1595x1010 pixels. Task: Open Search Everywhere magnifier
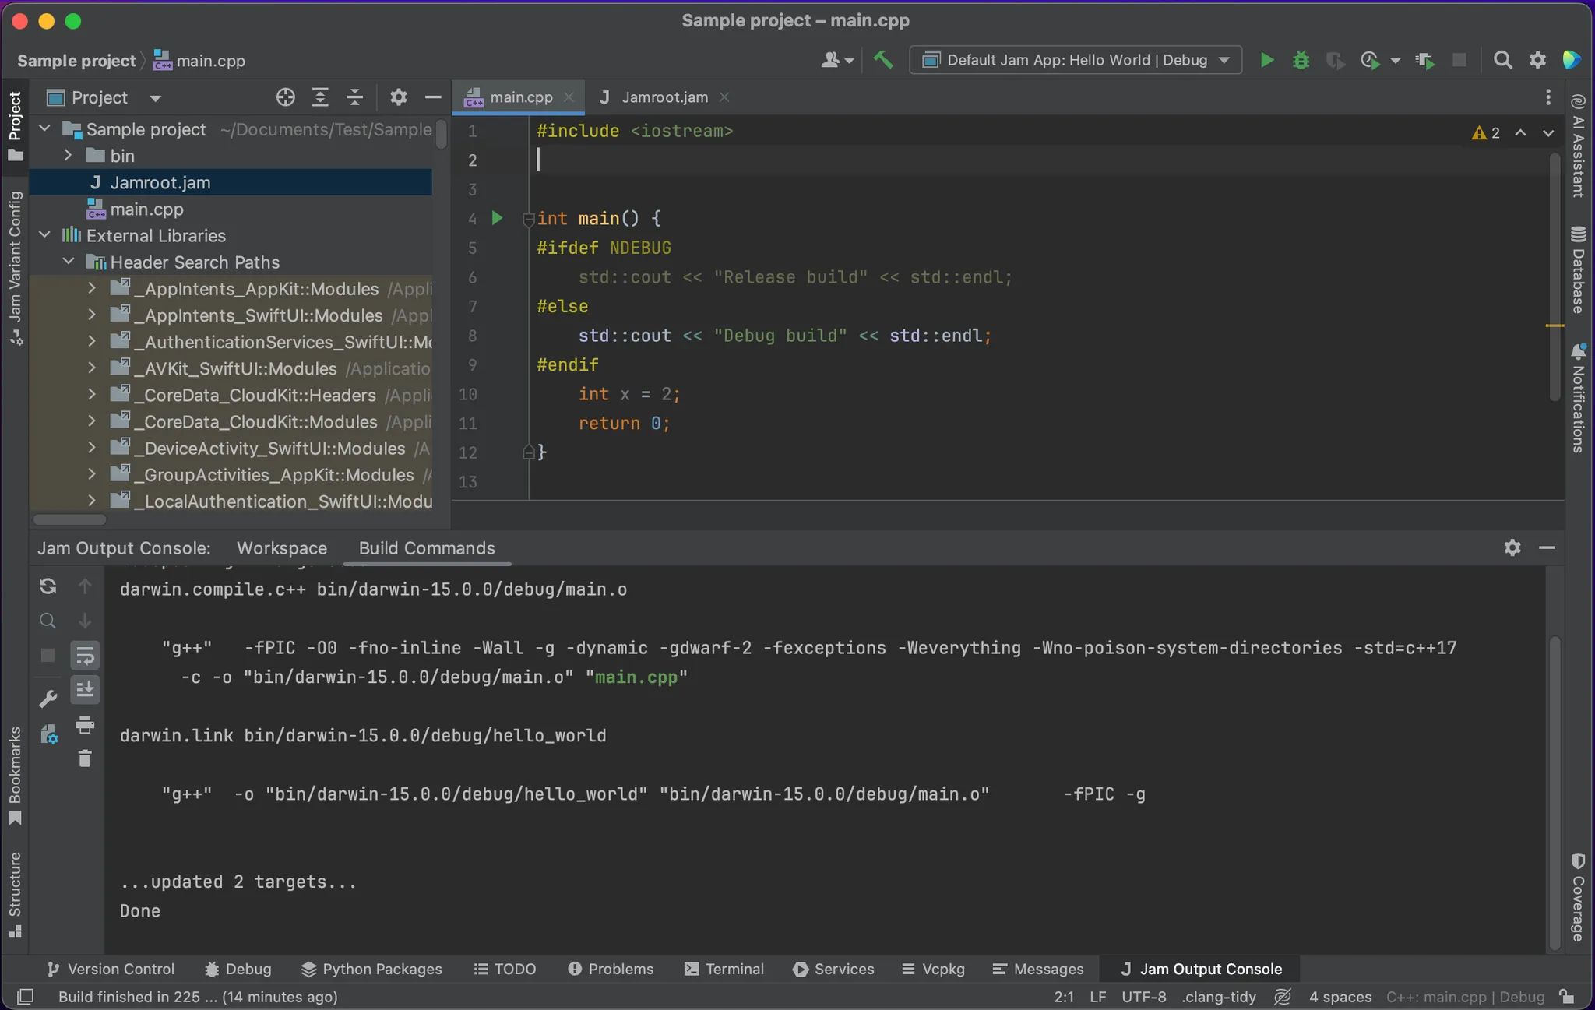click(x=1502, y=60)
